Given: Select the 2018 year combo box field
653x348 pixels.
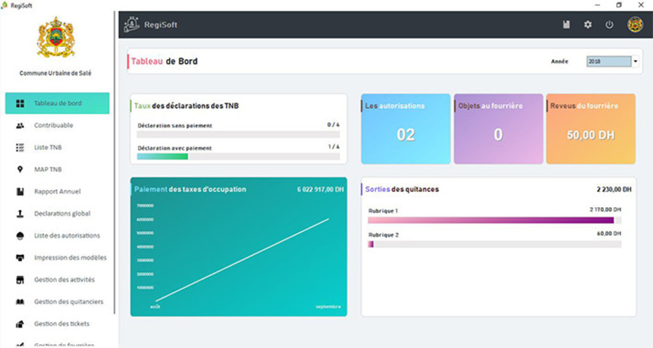Looking at the screenshot, I should [608, 62].
